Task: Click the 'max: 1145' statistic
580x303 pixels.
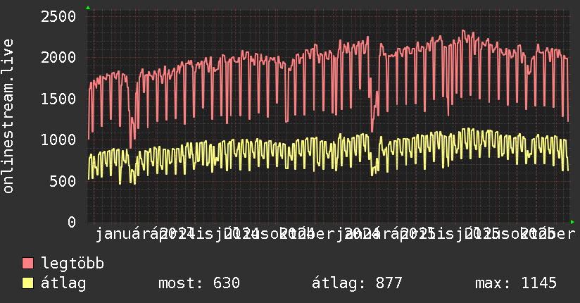Action: pos(516,283)
